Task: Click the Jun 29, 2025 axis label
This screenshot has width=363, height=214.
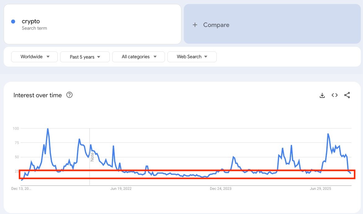Action: [x=321, y=189]
